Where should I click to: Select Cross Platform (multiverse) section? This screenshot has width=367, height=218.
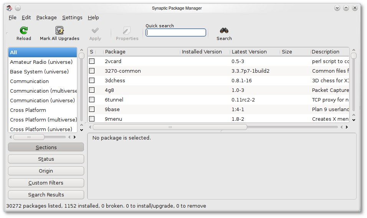[x=43, y=120]
